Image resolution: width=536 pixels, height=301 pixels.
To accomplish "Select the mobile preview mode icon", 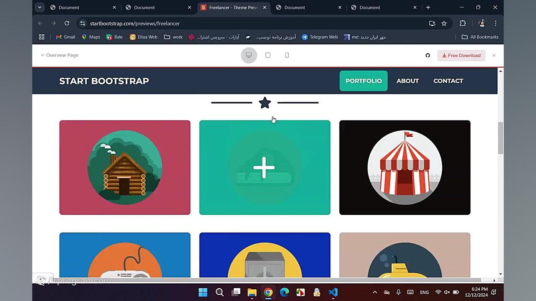I will click(x=287, y=55).
